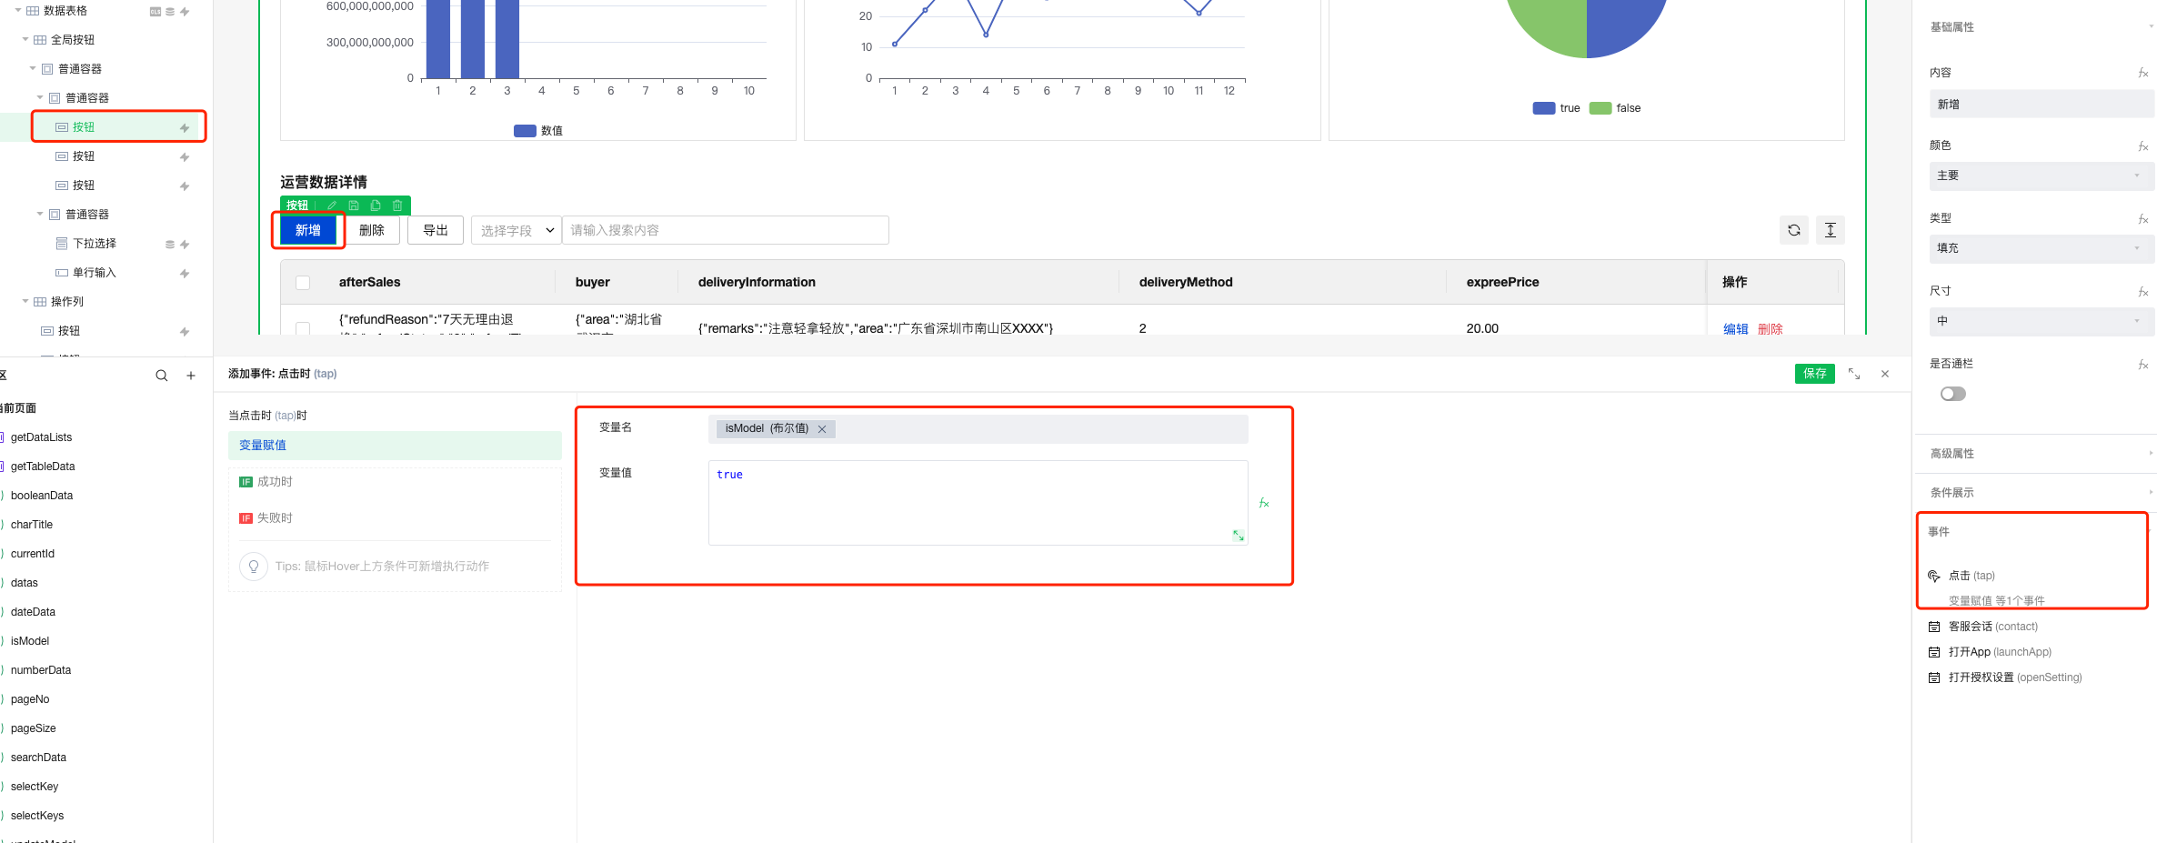Screen dimensions: 2157x843
Task: Open the 颜色 dropdown showing 主要
Action: [2041, 176]
